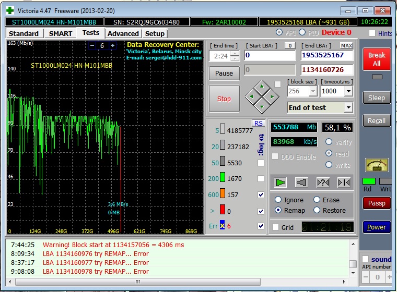Viewport: 397px width, 292px height.
Task: Uncheck the 600 ms block log checkbox
Action: [261, 194]
